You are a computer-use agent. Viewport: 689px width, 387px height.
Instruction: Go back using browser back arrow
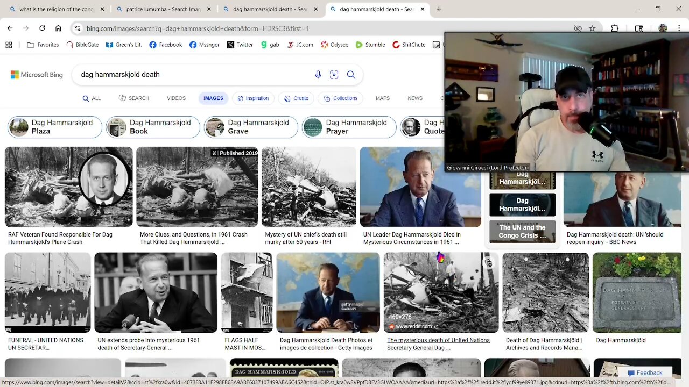click(x=10, y=28)
